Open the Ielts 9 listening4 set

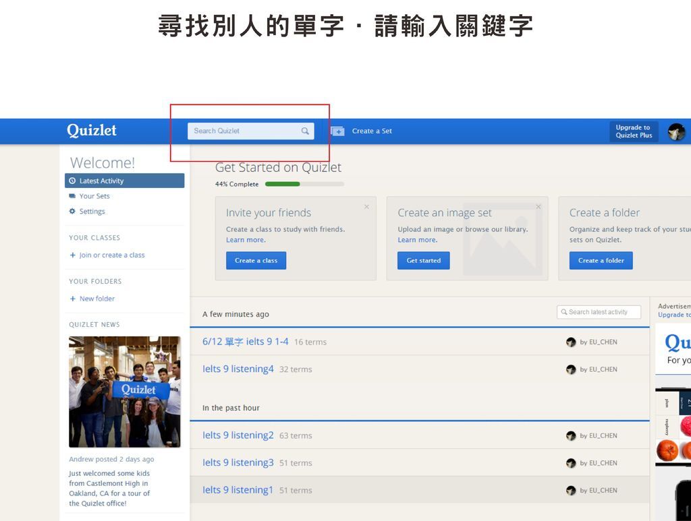[x=238, y=369]
